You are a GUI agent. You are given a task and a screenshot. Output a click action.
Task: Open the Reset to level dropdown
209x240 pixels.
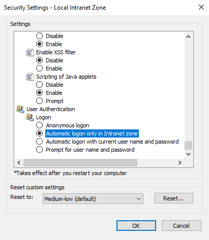pos(93,199)
